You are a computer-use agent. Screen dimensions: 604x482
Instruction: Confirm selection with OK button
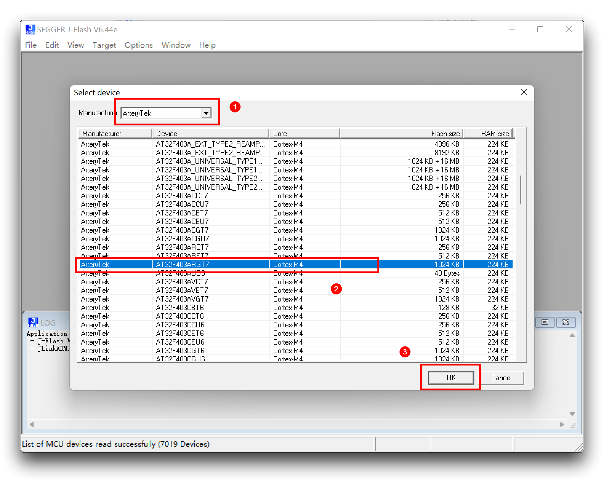coord(451,377)
